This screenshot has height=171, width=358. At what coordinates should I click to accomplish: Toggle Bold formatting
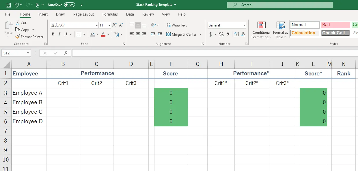(53, 35)
